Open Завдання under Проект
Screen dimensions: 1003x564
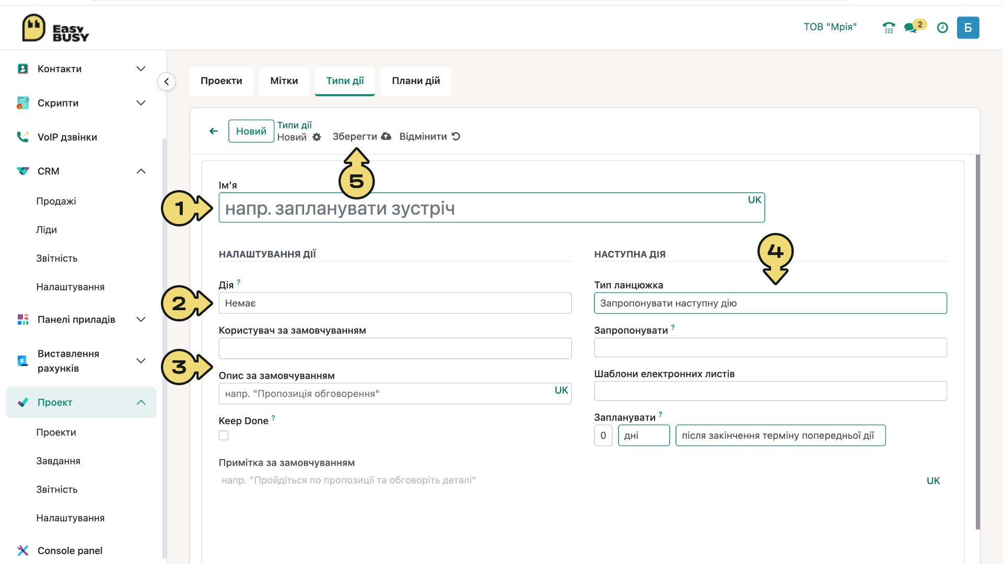[x=59, y=461]
